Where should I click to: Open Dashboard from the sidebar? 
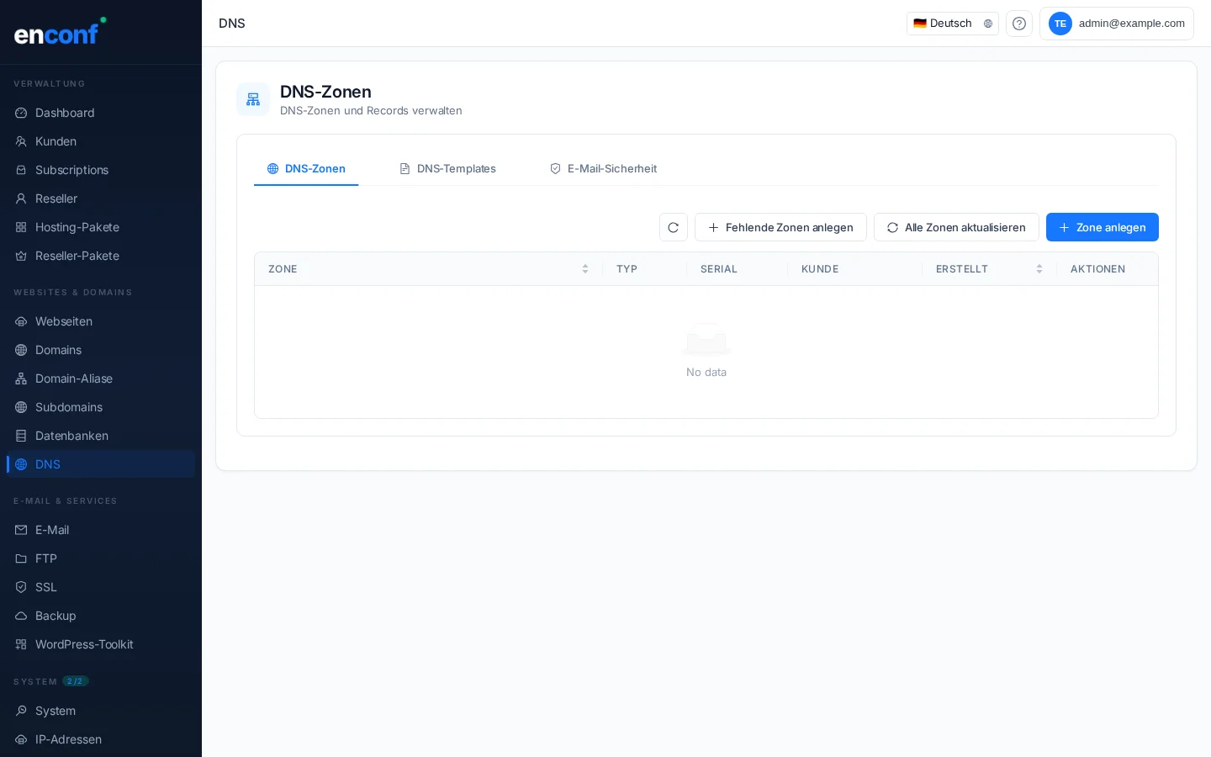pos(65,113)
